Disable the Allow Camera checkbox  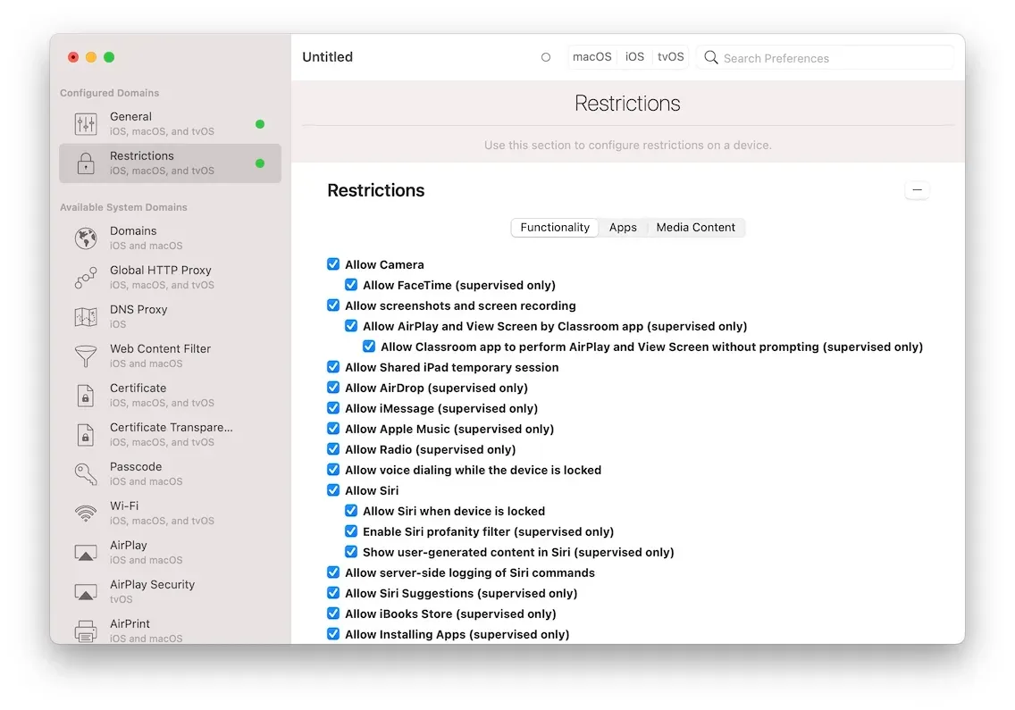pyautogui.click(x=333, y=263)
